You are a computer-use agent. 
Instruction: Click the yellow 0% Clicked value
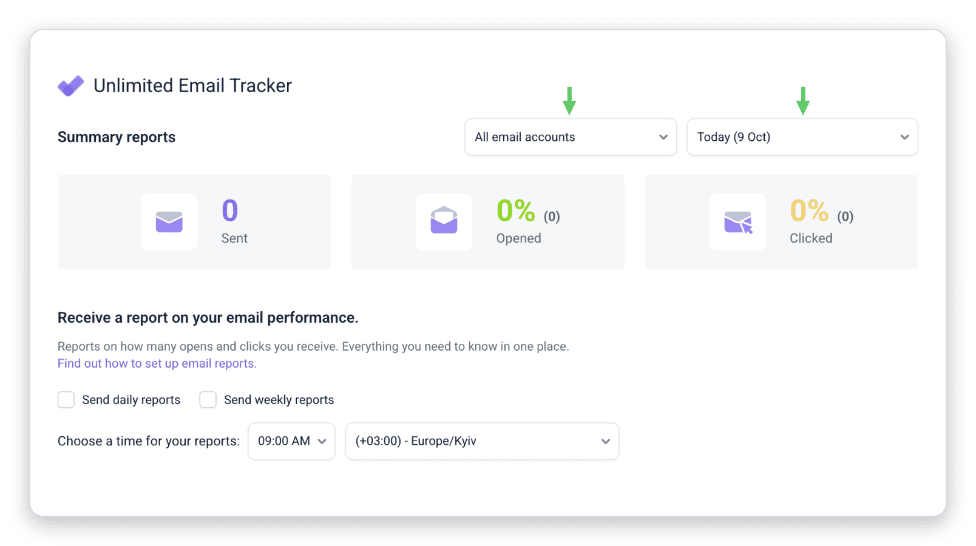tap(809, 211)
